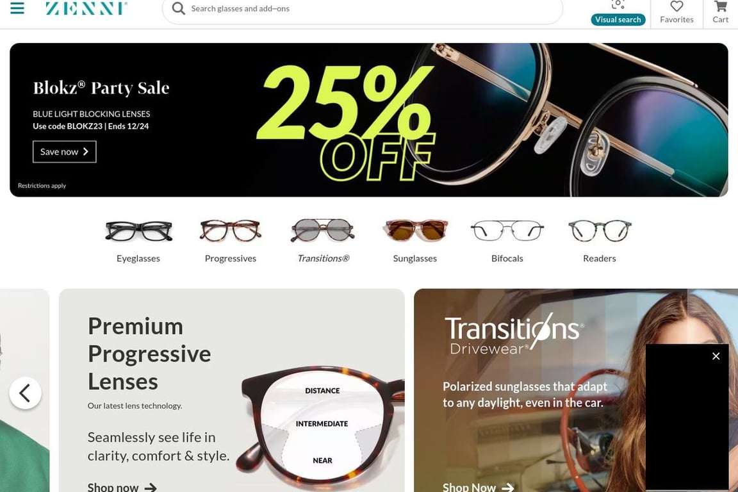
Task: Open the shopping Cart
Action: pos(720,12)
